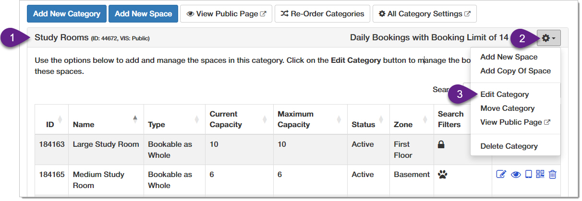Screen dimensions: 582x201
Task: Click eye icon to view Medium Study Room
Action: [x=516, y=175]
